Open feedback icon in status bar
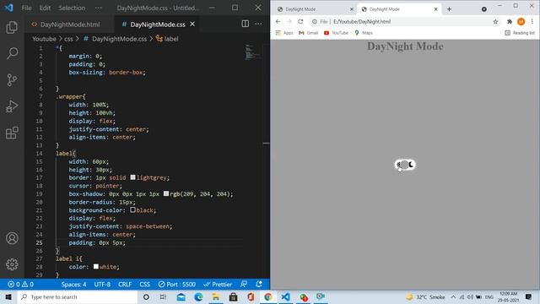 [x=244, y=285]
